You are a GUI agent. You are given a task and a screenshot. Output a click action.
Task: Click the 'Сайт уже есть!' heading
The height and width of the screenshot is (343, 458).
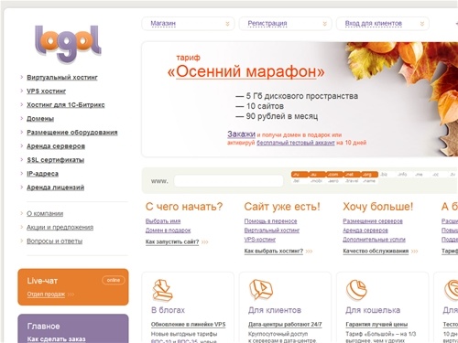(x=282, y=207)
